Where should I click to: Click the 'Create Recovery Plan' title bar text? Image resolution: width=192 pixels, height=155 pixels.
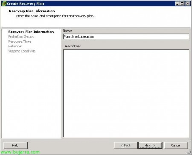point(25,3)
